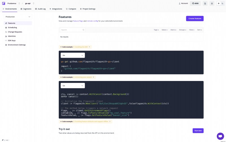Switch to dark mode moon toggle
The image size is (226, 142).
pyautogui.click(x=223, y=3)
